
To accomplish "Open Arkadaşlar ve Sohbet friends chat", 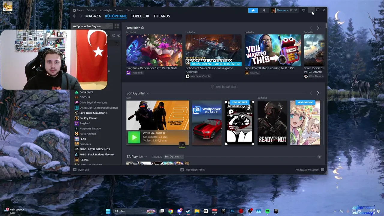I will [x=310, y=170].
